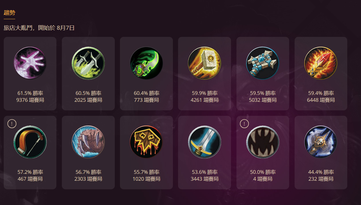Click the bleeding wooden mask icon
The image size is (361, 205).
point(146,142)
